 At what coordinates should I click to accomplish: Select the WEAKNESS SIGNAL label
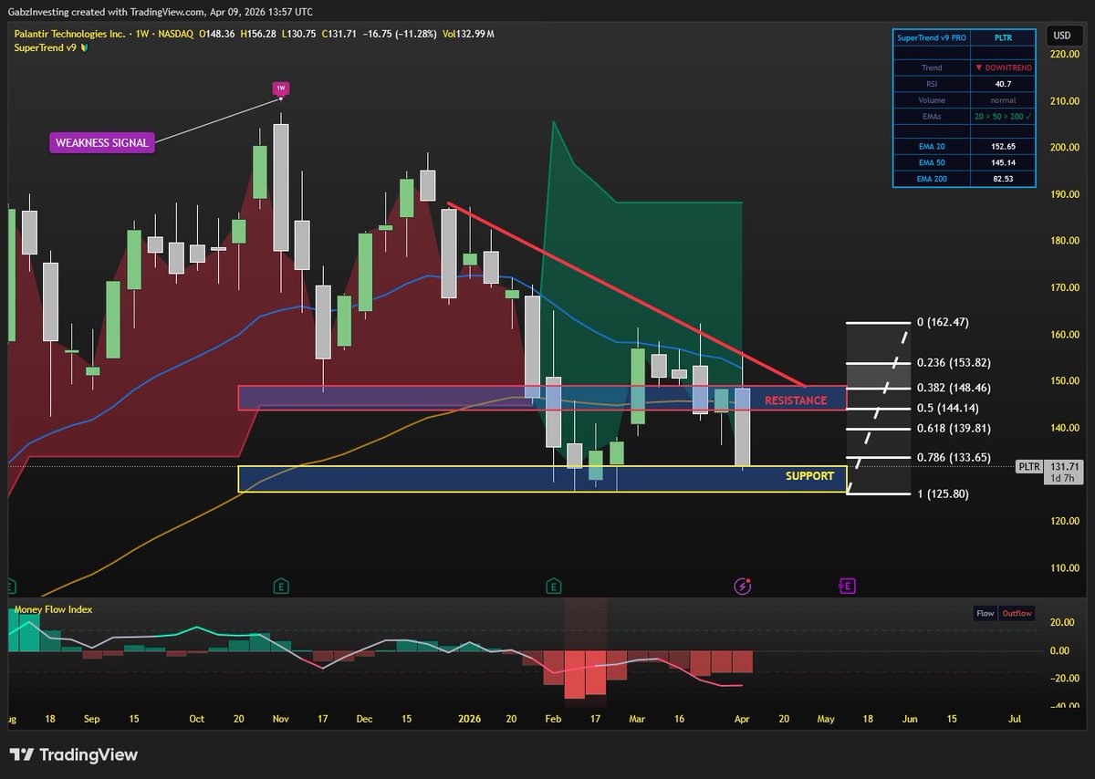(102, 142)
